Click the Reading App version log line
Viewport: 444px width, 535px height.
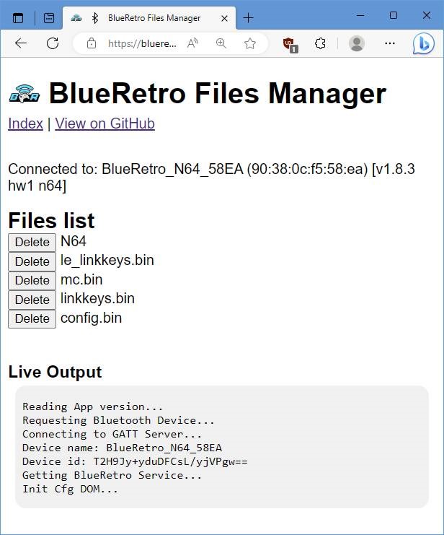(x=93, y=406)
